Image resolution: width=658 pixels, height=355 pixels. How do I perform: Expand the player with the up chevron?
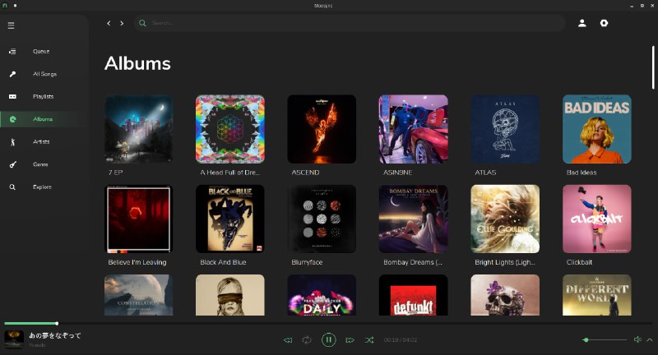coord(649,339)
